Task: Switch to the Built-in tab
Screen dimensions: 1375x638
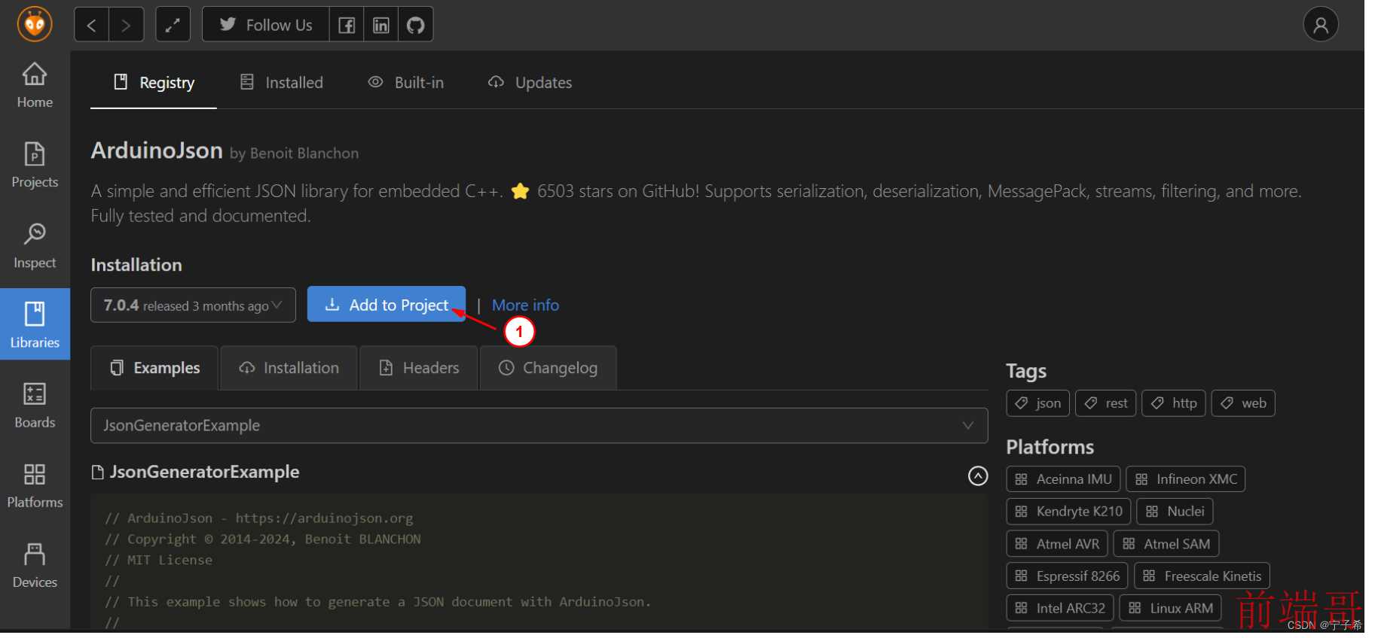Action: 405,83
